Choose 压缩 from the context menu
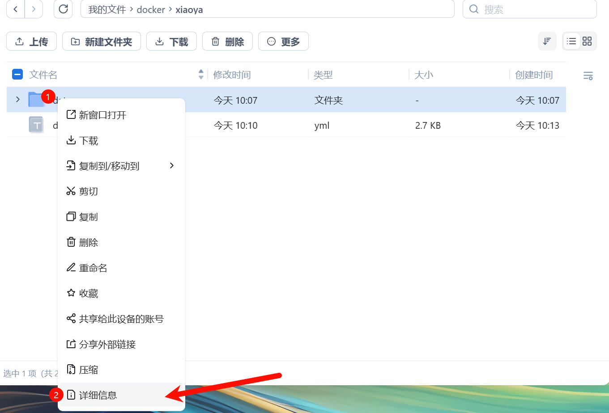The image size is (609, 413). click(x=88, y=370)
